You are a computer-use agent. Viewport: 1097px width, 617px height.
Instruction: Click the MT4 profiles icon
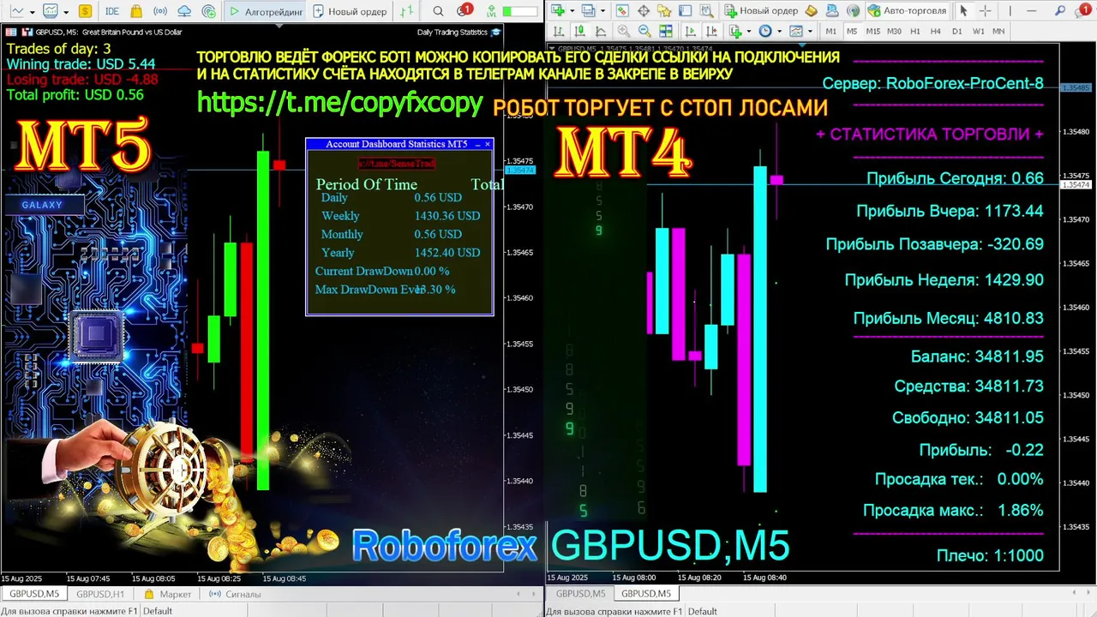click(588, 10)
